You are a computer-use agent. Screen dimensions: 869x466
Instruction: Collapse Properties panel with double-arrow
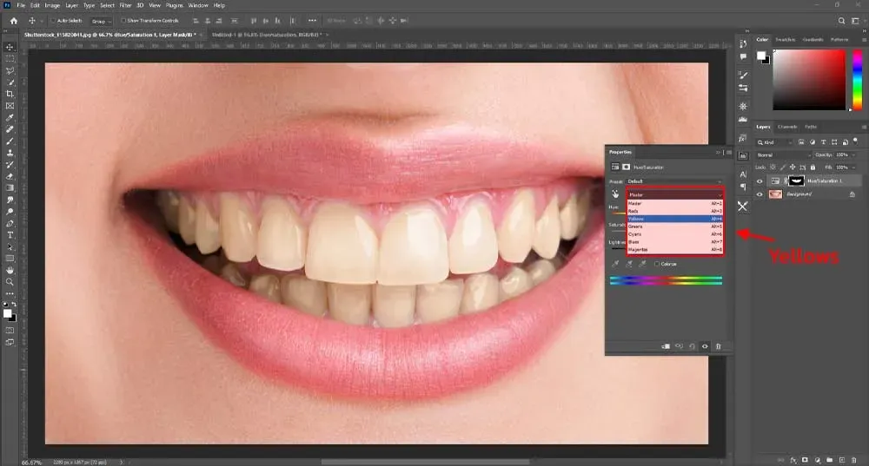coord(719,152)
